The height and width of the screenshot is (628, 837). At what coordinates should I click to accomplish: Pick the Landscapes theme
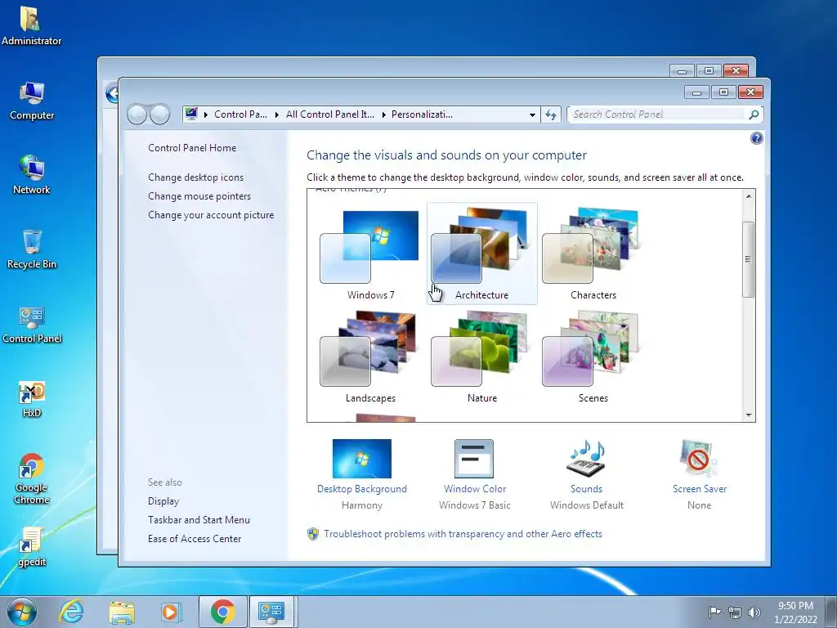coord(370,357)
